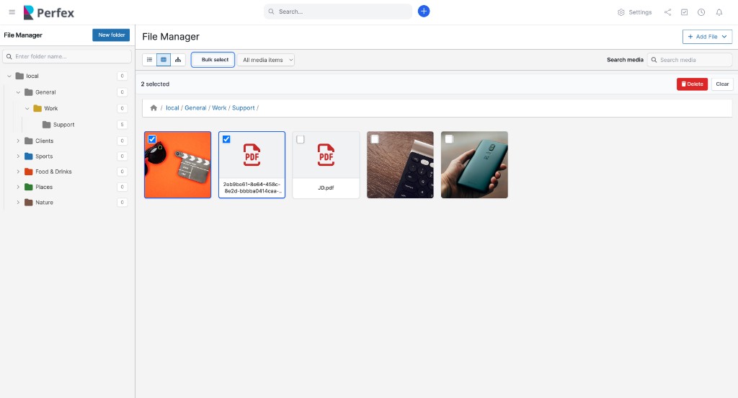
Task: Open the notifications bell
Action: (x=719, y=12)
